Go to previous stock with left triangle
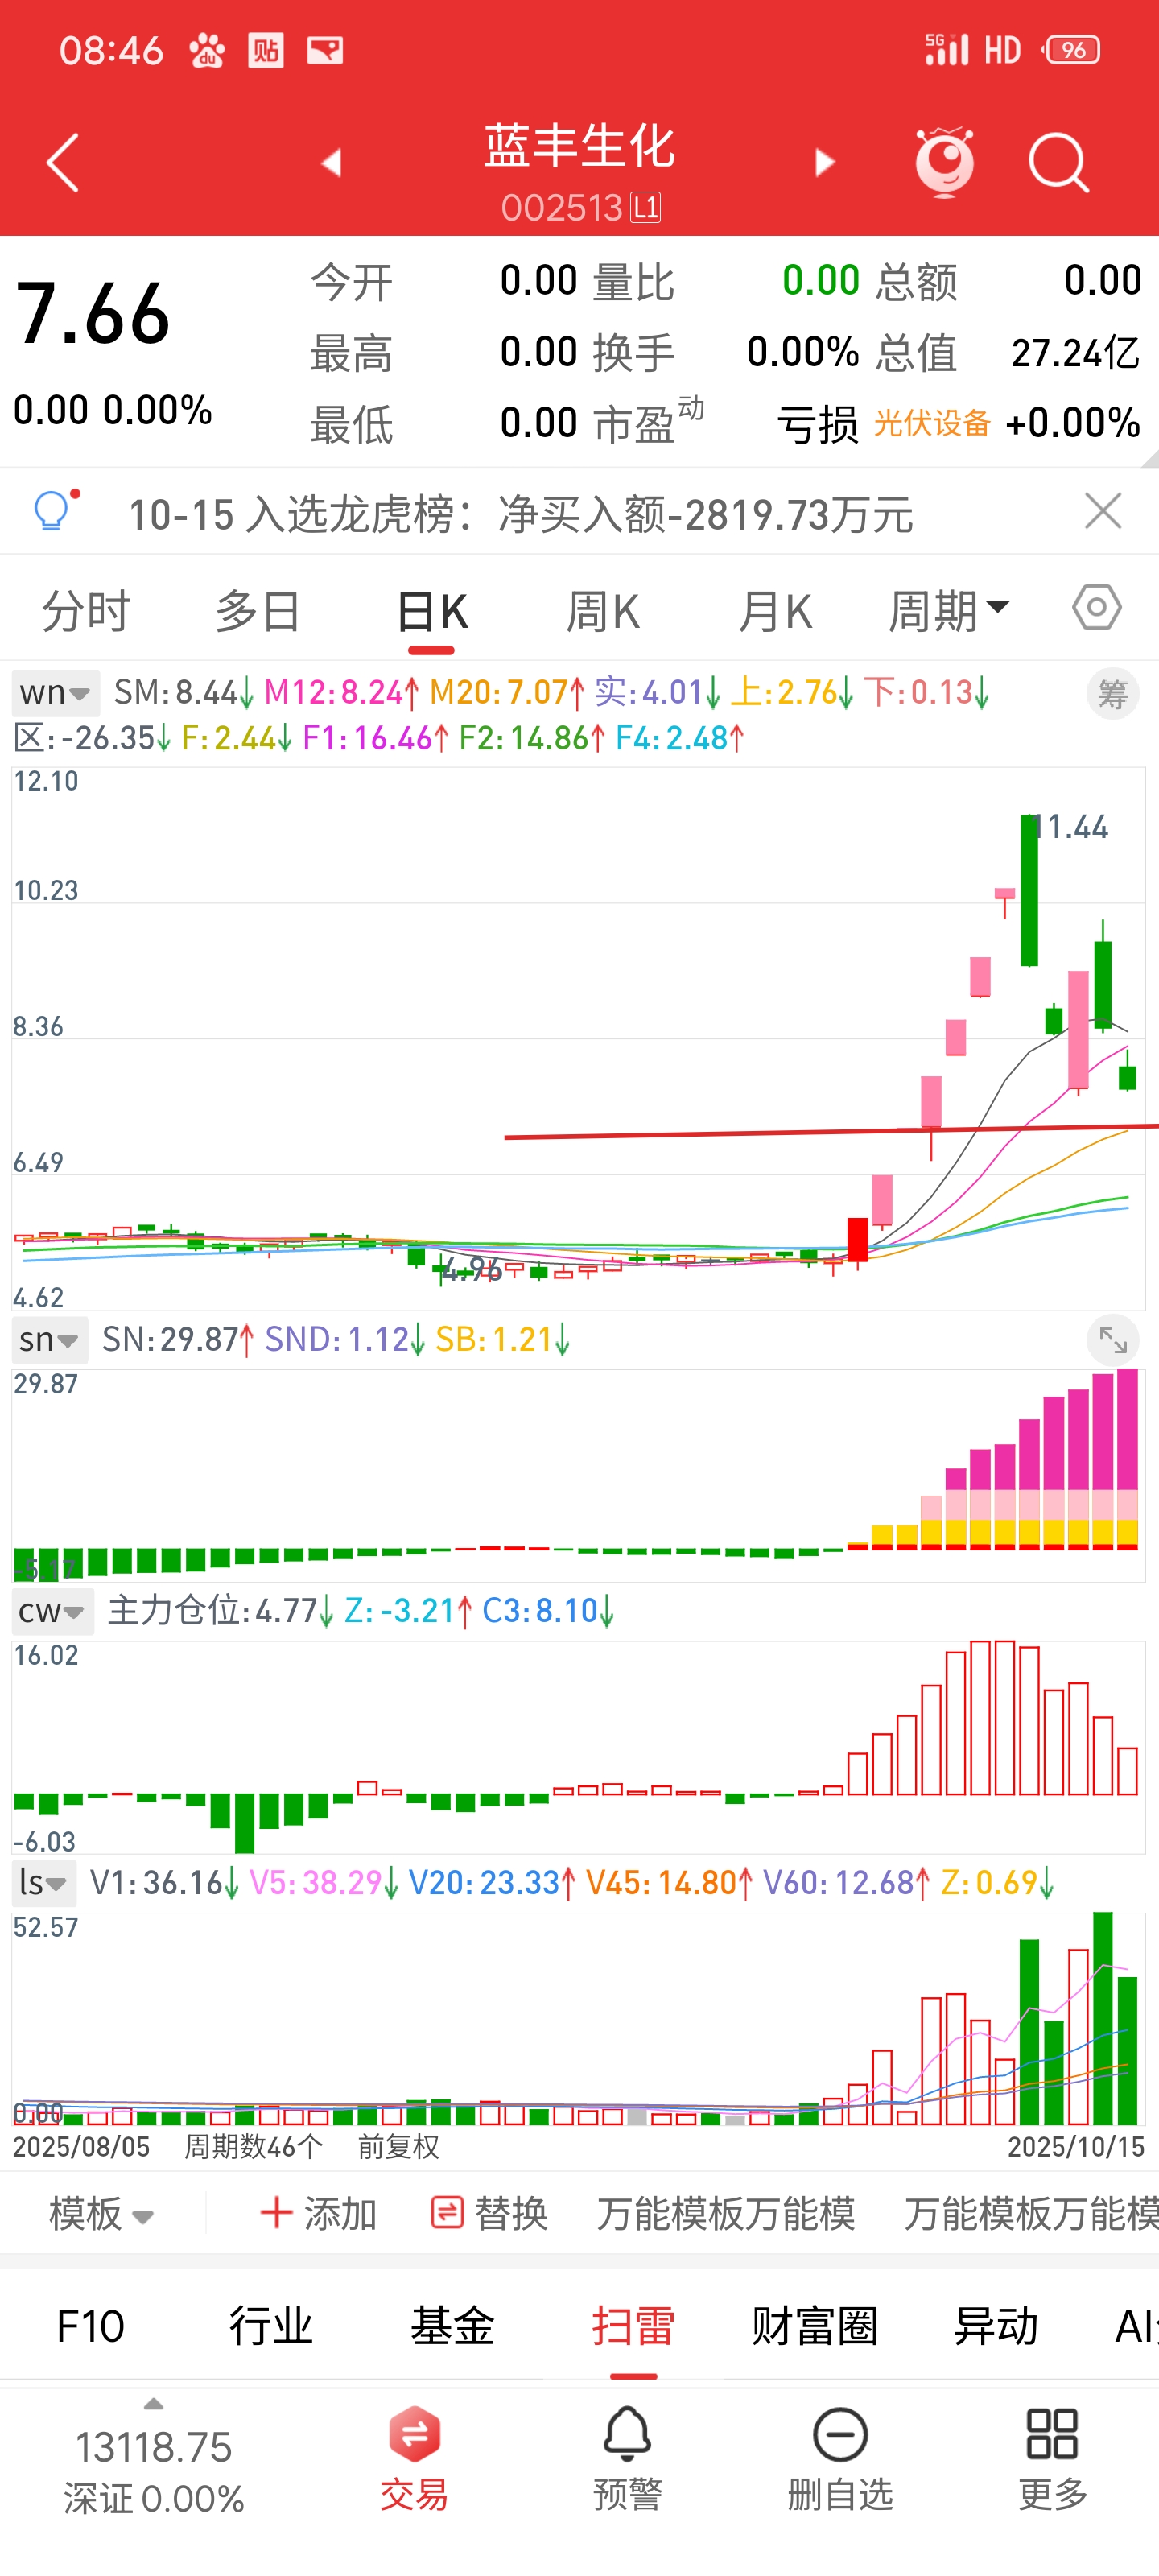1159x2576 pixels. tap(331, 162)
